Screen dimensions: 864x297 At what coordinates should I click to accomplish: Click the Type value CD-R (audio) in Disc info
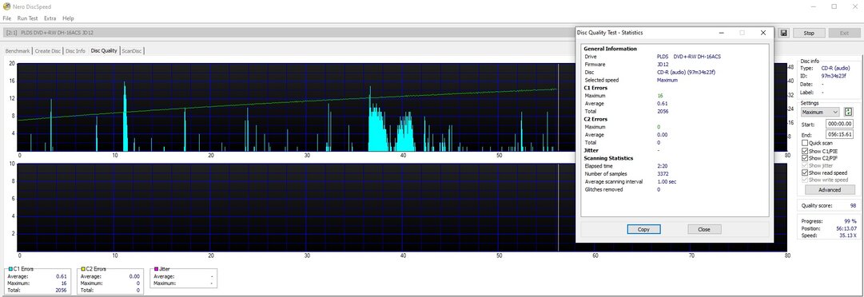pyautogui.click(x=835, y=68)
